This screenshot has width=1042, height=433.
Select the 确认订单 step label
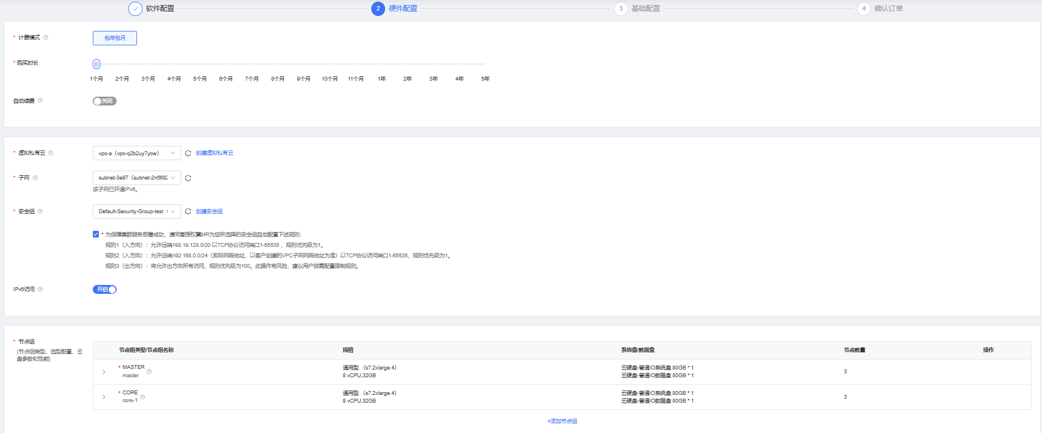pos(889,9)
